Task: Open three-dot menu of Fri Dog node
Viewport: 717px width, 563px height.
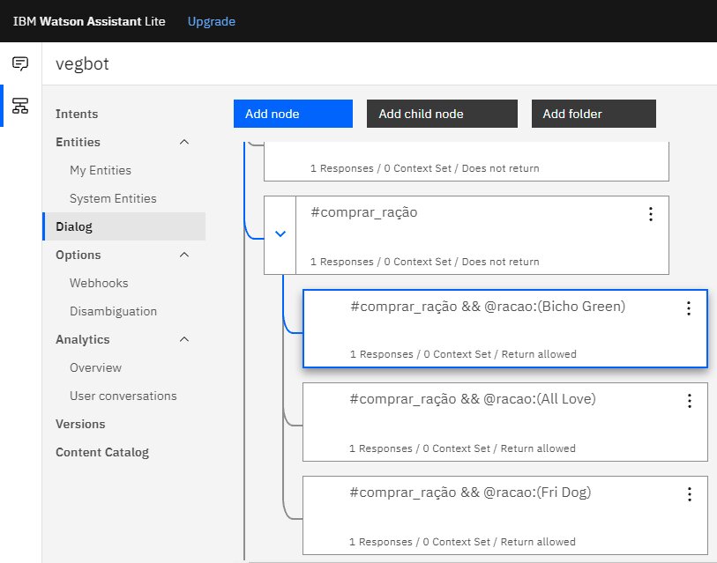Action: 689,494
